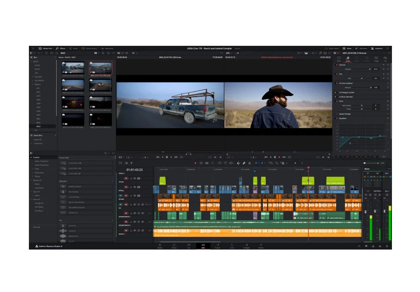
Task: Open Project Manager home icon
Action: (x=380, y=246)
